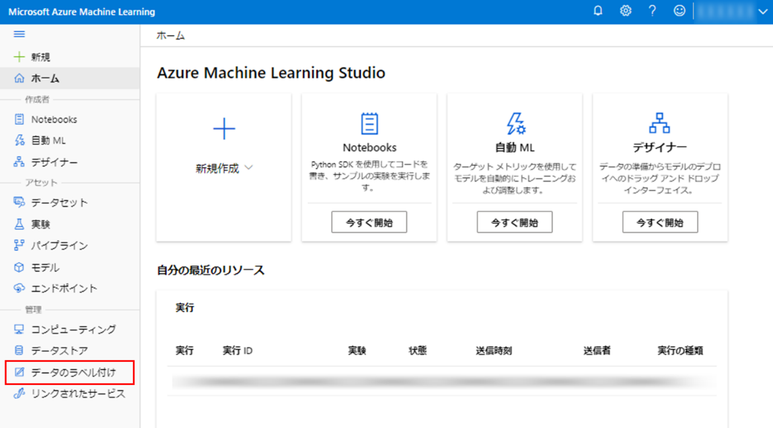The height and width of the screenshot is (428, 773).
Task: Click the エンドポイント icon in the sidebar
Action: coord(19,288)
